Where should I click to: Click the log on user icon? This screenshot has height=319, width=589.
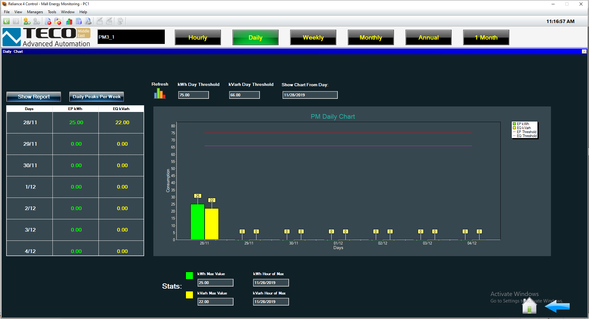[27, 21]
